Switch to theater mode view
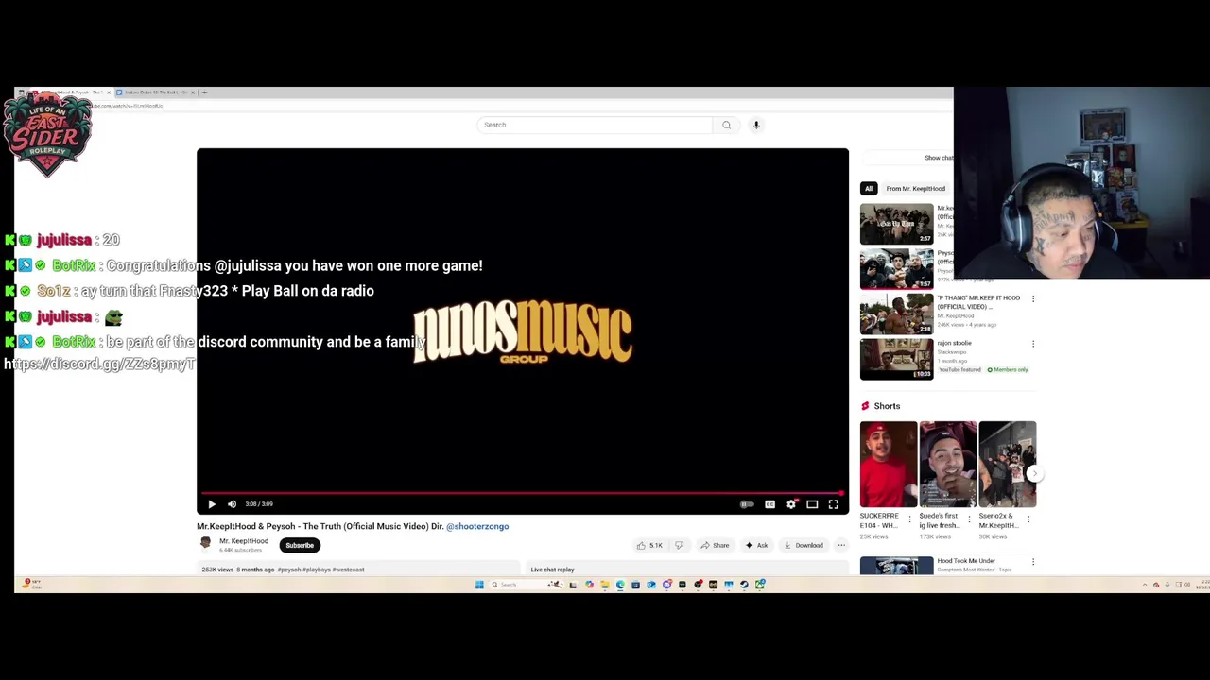 point(812,504)
